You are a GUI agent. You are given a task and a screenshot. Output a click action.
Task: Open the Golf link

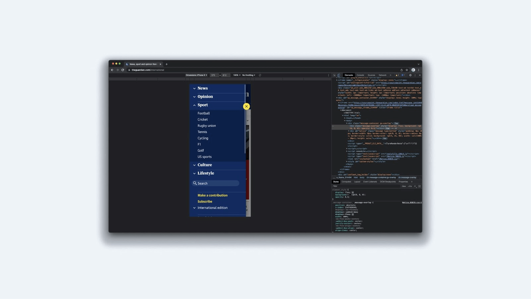click(x=201, y=151)
